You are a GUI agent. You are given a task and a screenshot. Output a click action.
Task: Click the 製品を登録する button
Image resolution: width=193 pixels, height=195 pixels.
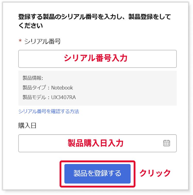97,174
